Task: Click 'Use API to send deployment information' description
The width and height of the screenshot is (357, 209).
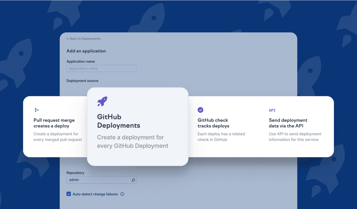Action: pos(295,137)
